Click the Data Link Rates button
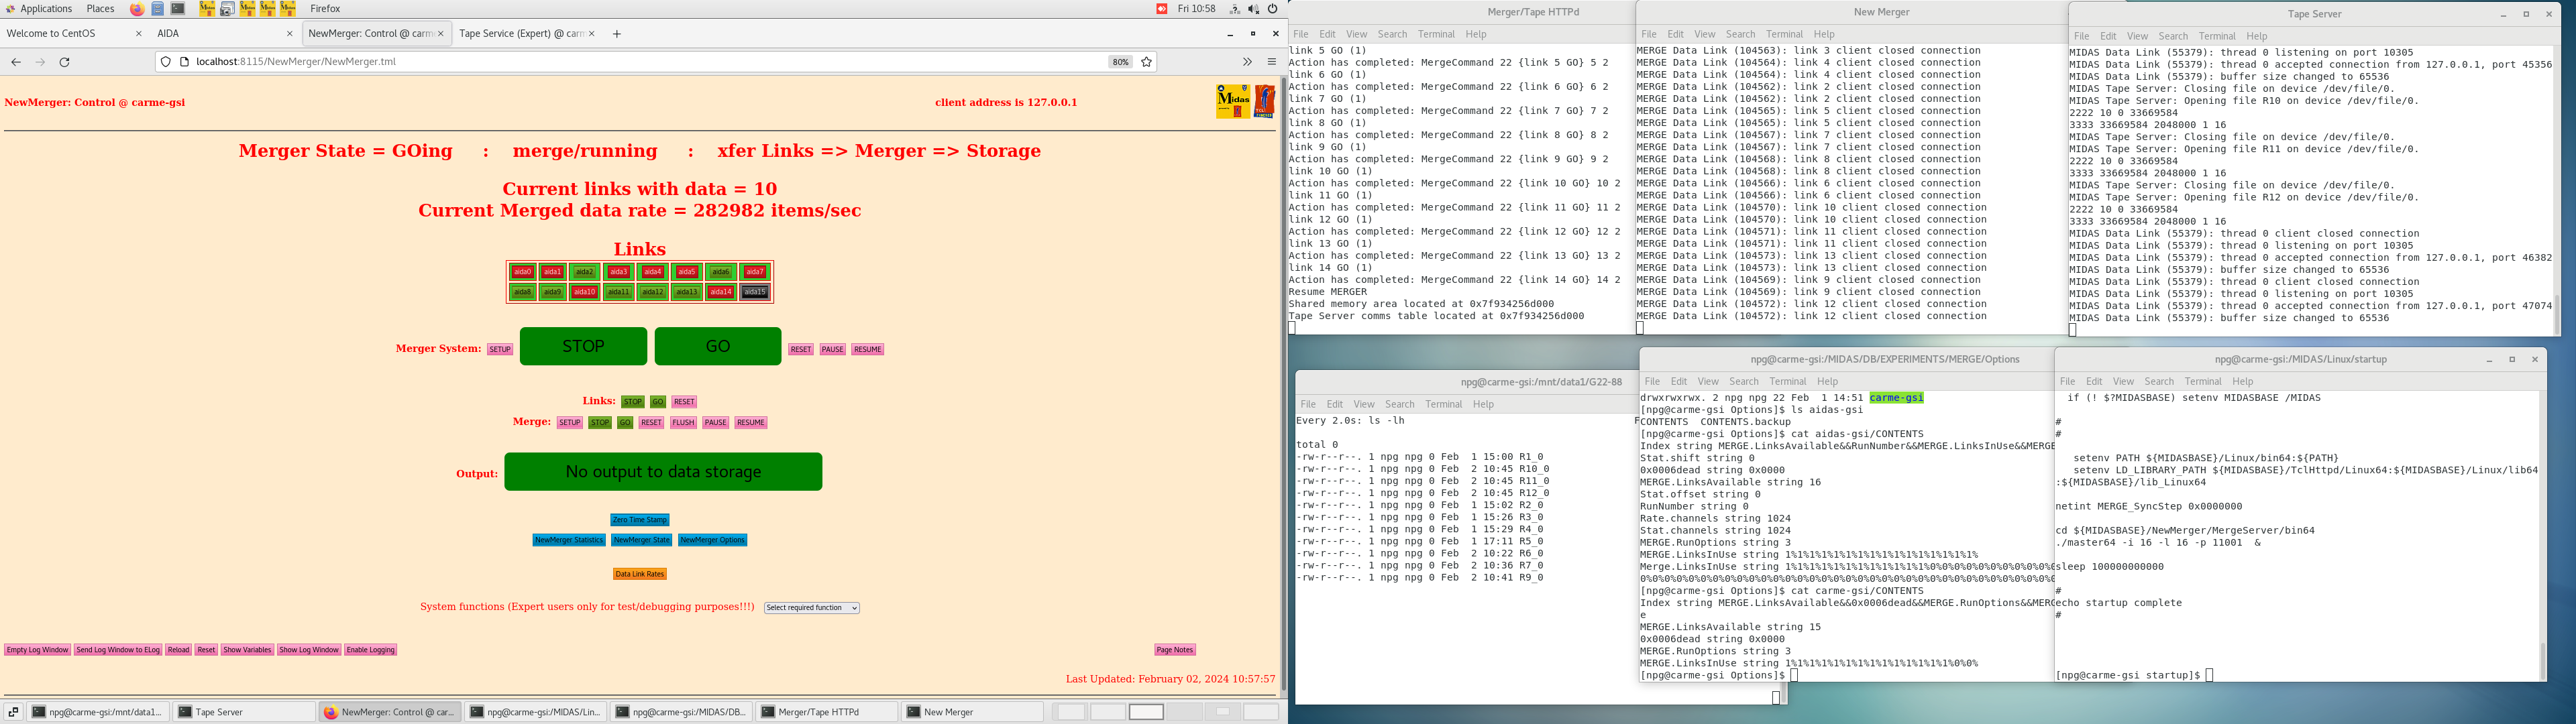The image size is (2576, 724). click(640, 574)
